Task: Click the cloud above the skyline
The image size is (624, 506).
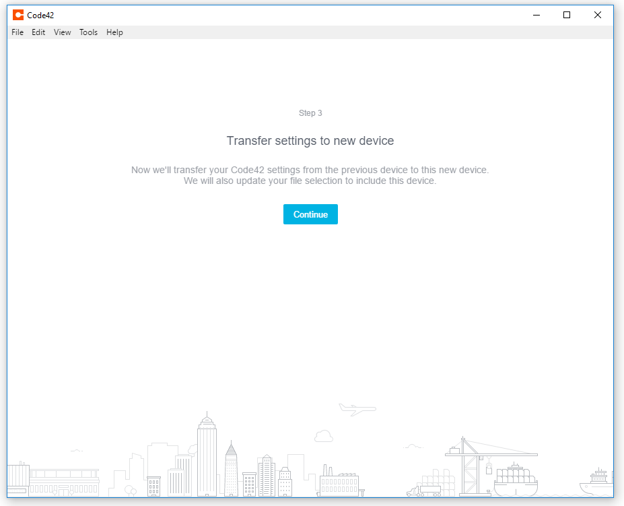Action: point(324,436)
